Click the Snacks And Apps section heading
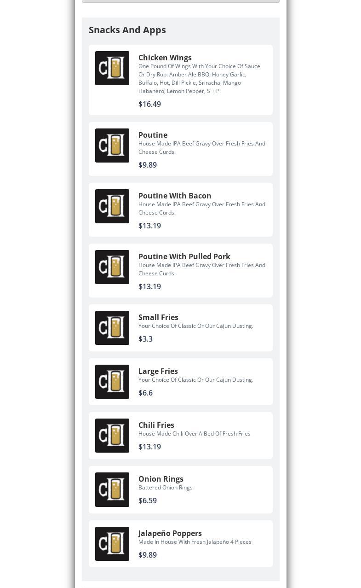Screen dimensions: 361x588 pyautogui.click(x=127, y=30)
